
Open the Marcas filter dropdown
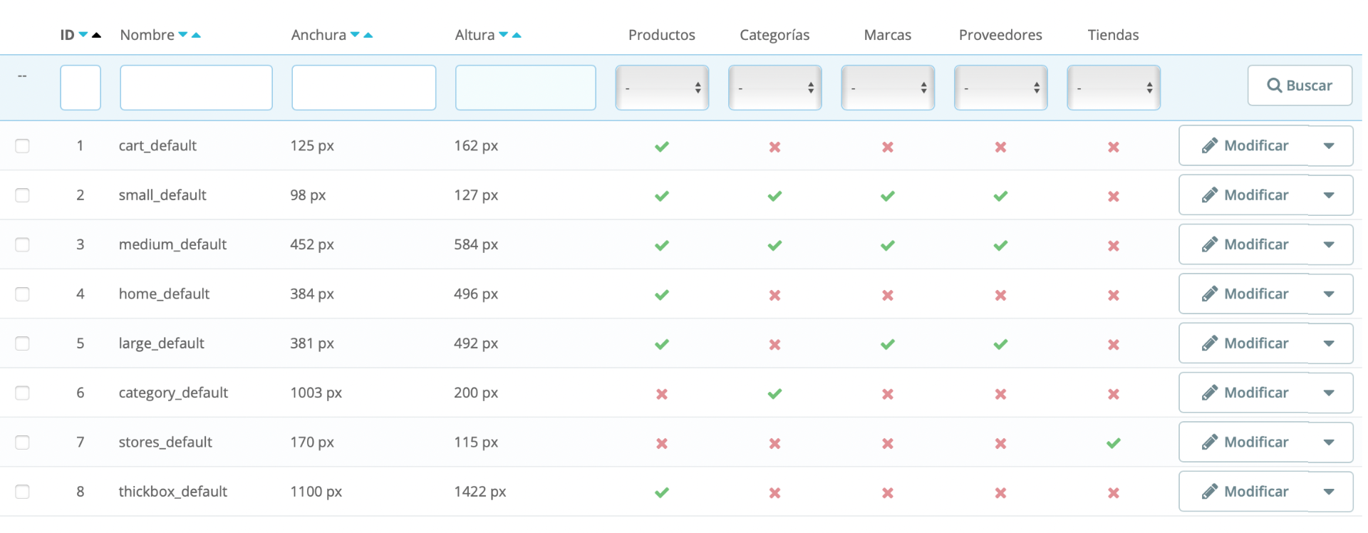(x=888, y=88)
